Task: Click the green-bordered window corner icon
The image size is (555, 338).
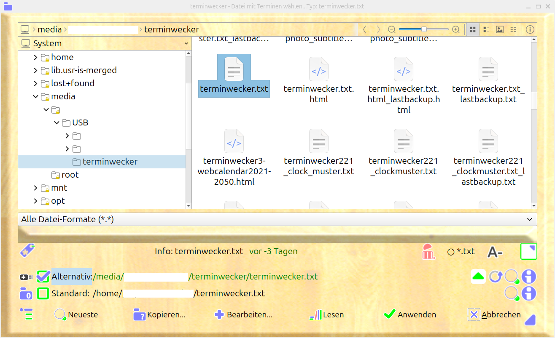Action: 528,252
